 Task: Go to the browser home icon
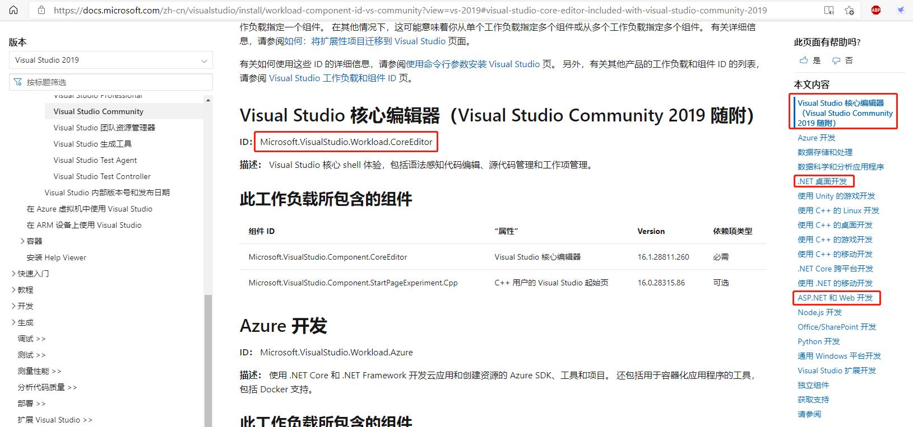[13, 10]
